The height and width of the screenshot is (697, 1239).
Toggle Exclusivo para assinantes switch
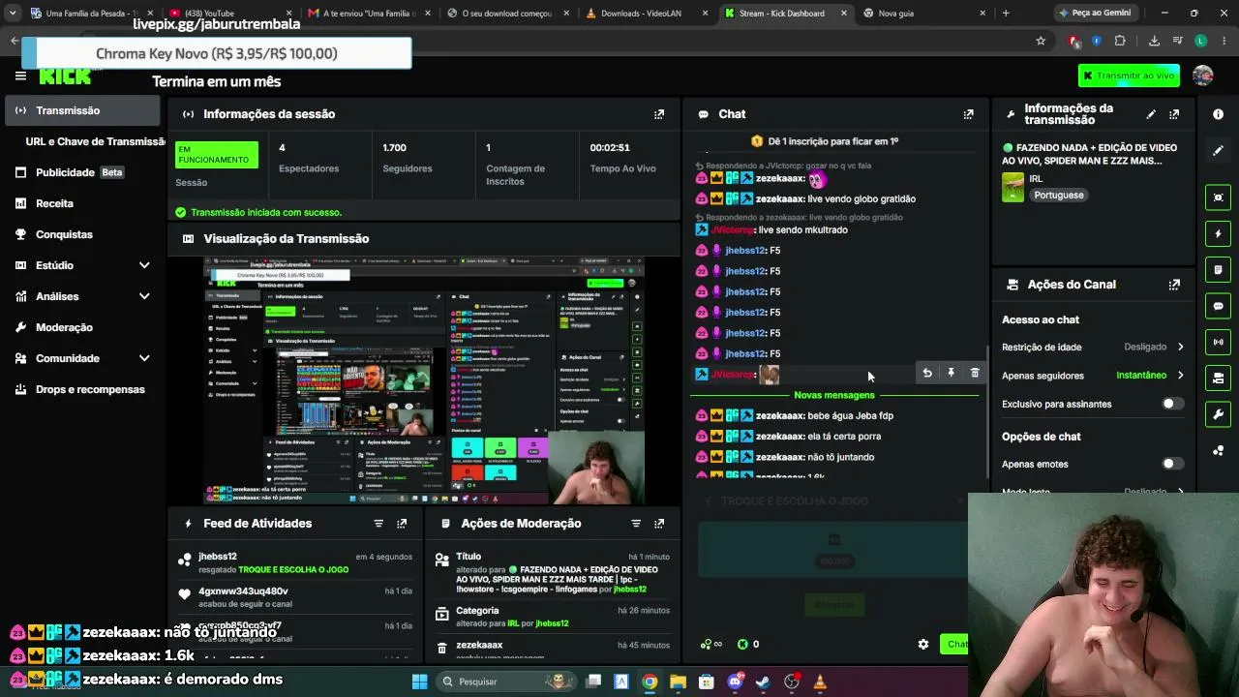point(1172,404)
